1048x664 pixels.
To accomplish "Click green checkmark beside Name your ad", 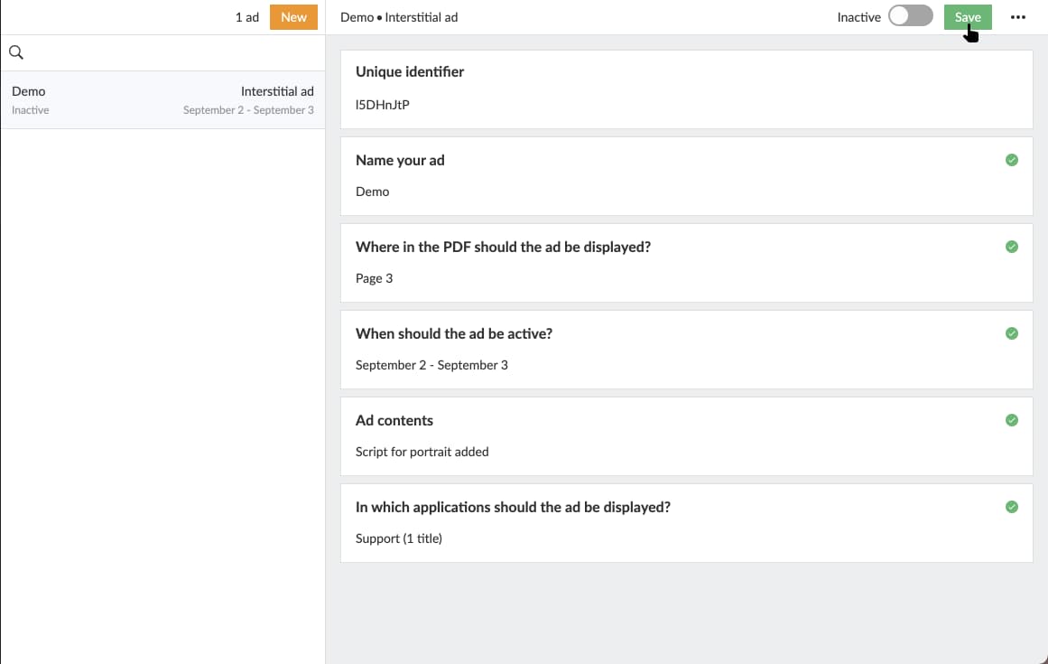I will [1011, 160].
